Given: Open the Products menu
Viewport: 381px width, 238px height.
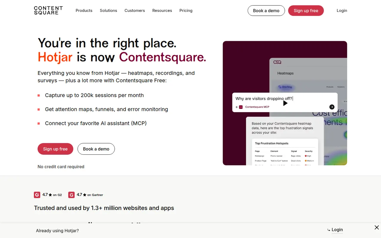Looking at the screenshot, I should [x=84, y=10].
